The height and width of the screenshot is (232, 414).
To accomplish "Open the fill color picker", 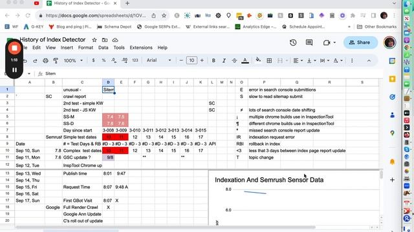I will coord(258,61).
